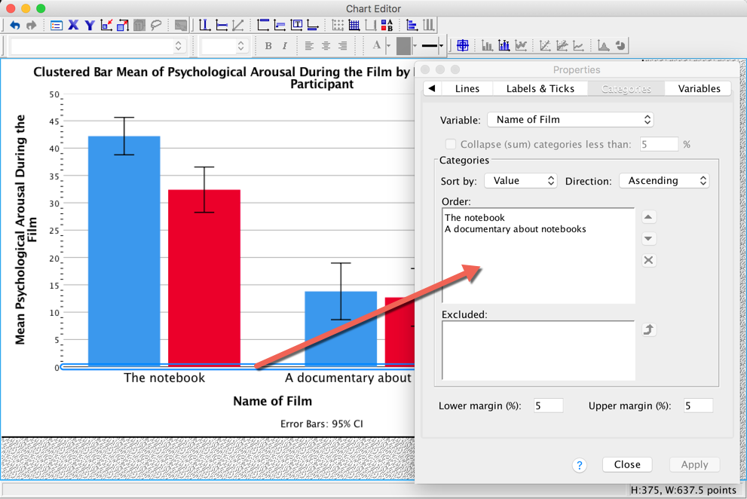
Task: Expand the Direction Ascending dropdown
Action: click(x=664, y=181)
